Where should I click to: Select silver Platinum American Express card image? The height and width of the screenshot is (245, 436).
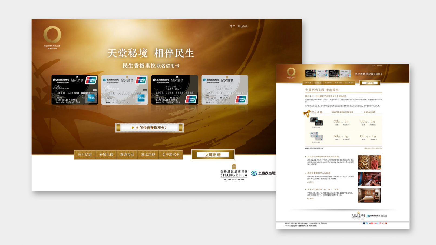pyautogui.click(x=124, y=90)
